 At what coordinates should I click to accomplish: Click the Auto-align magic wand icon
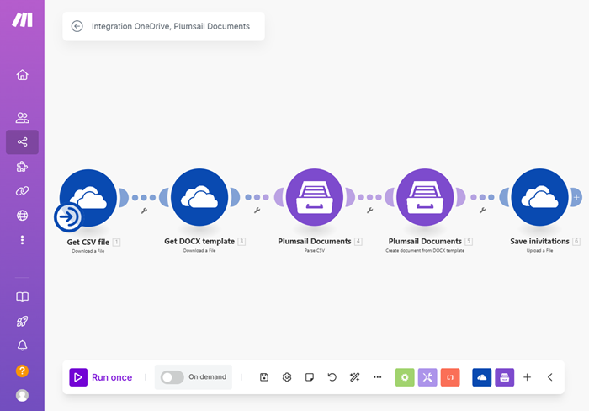pos(354,377)
